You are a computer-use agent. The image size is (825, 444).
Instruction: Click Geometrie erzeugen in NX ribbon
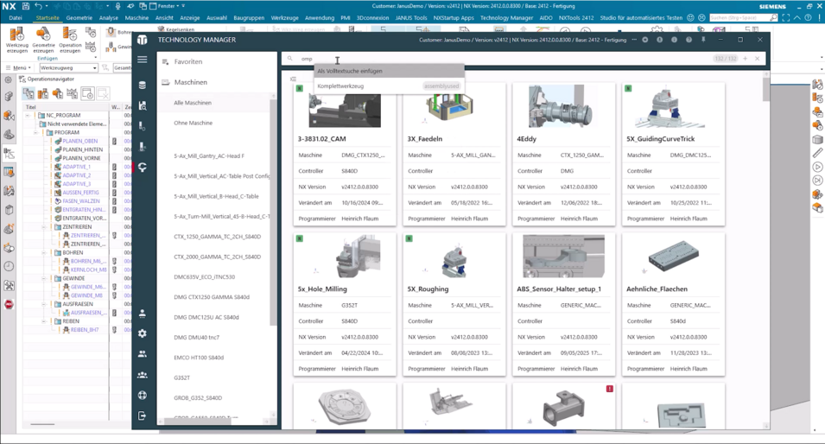point(43,41)
